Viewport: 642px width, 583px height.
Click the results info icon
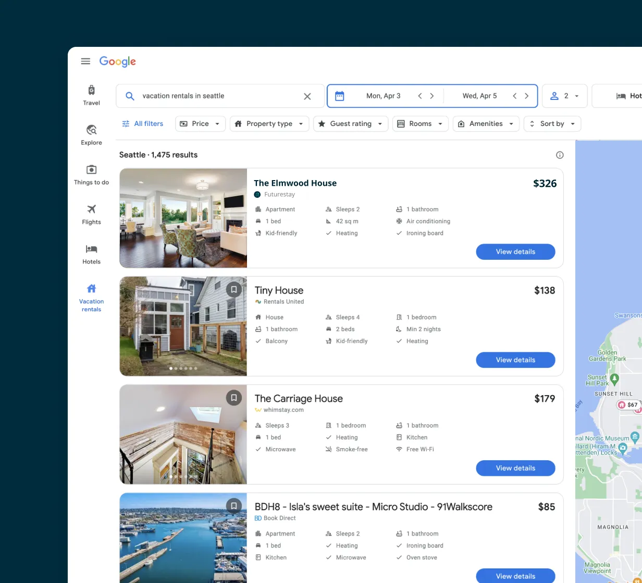(560, 155)
